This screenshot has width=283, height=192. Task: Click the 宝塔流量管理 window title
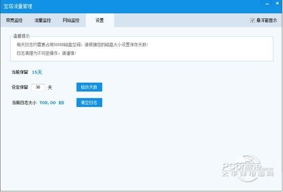pyautogui.click(x=18, y=6)
